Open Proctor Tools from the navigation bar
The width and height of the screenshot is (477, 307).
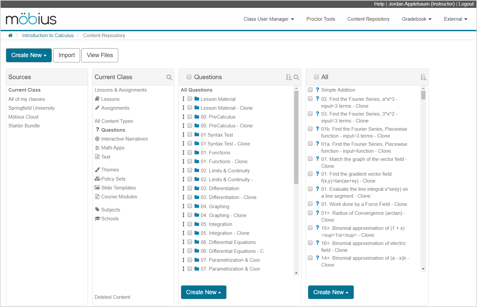[321, 19]
